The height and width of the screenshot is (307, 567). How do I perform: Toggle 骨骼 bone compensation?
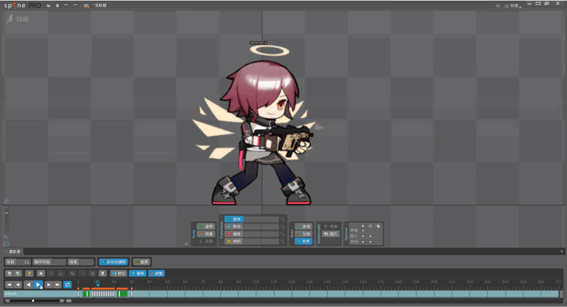[x=331, y=226]
